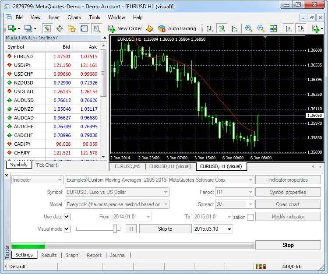Click the Open chart button
Viewport: 328px width, 274px height.
pyautogui.click(x=288, y=204)
